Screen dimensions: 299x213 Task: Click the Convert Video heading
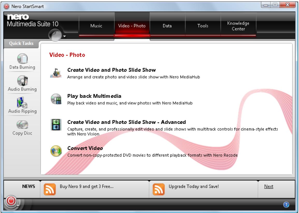pos(85,148)
